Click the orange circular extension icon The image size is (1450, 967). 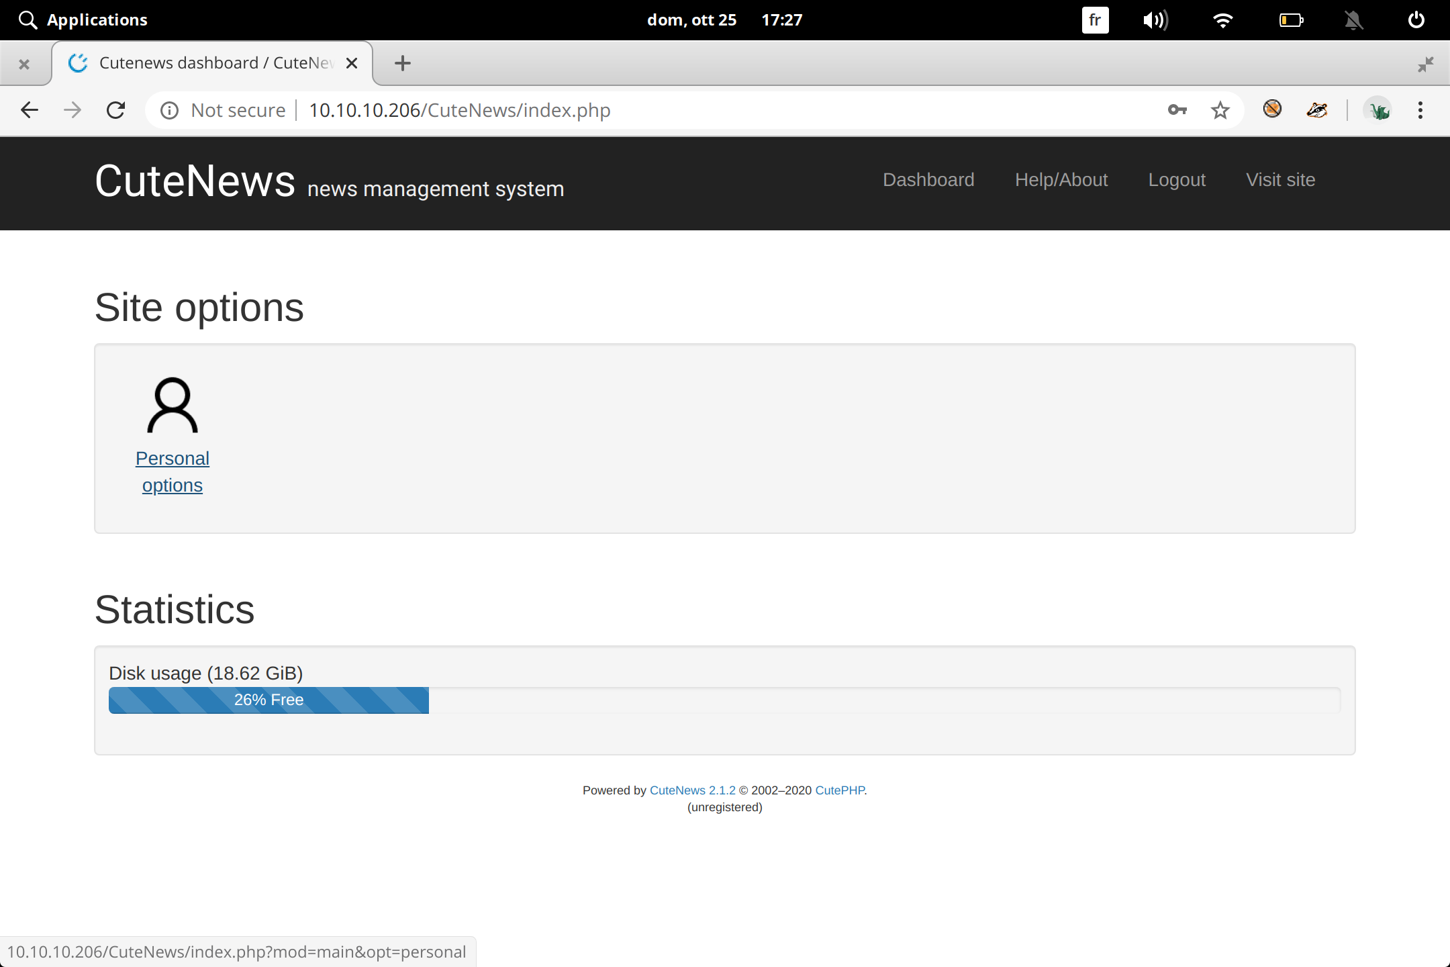pos(1272,109)
